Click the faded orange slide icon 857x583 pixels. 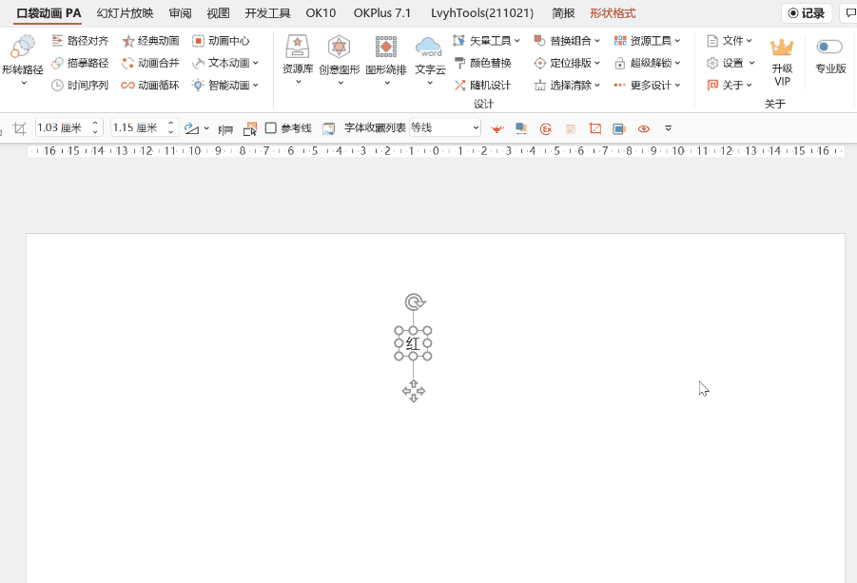(x=570, y=129)
